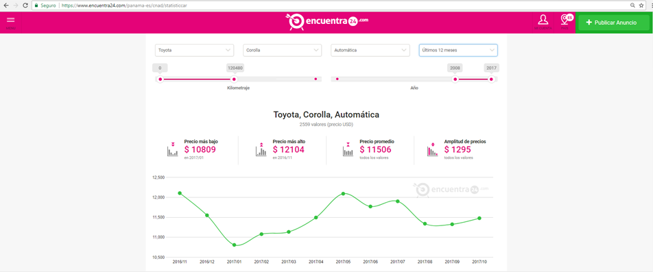Click the chart data point for 2017/10

[x=479, y=218]
